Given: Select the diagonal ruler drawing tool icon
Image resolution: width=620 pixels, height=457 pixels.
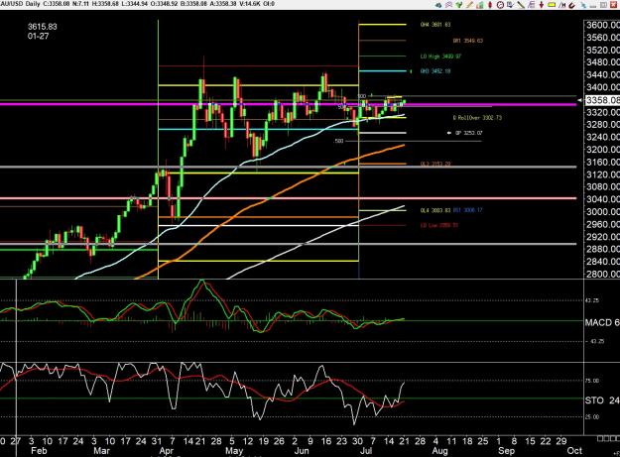Looking at the screenshot, I should tap(470, 5).
